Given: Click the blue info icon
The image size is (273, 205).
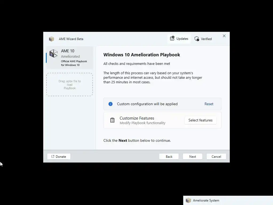Looking at the screenshot, I should point(110,104).
